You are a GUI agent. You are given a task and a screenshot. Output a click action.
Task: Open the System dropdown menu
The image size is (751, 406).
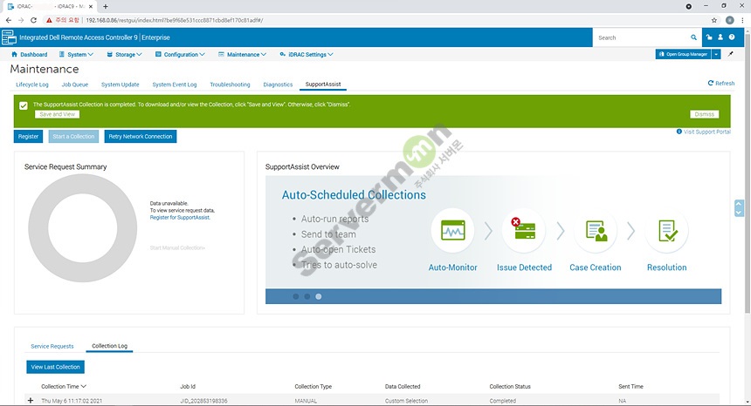point(76,54)
